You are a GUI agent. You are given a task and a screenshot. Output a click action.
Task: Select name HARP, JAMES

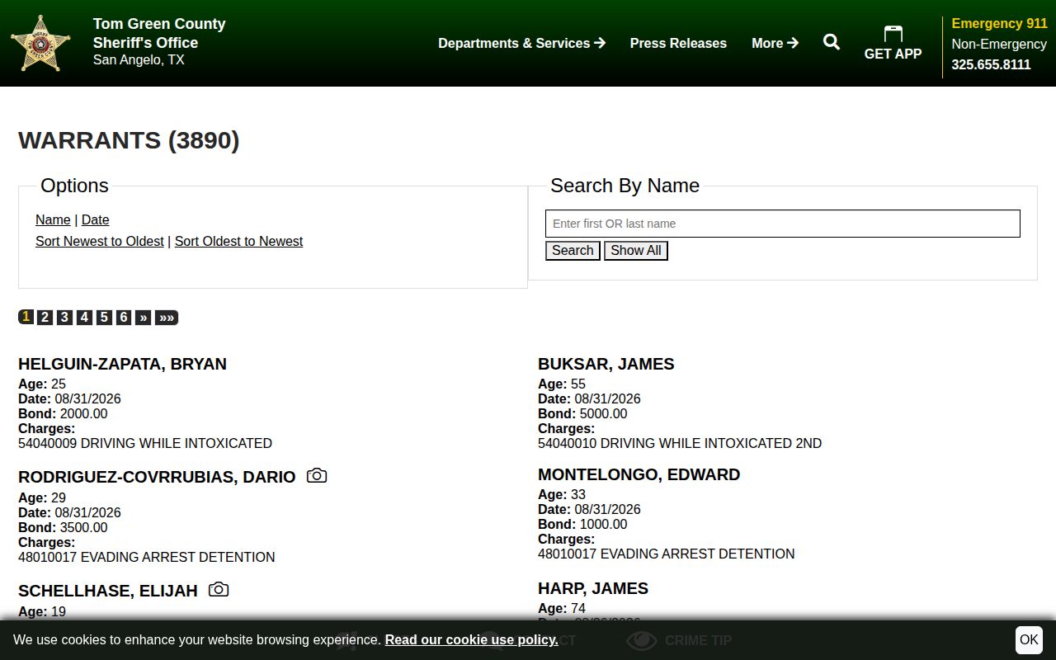point(593,588)
